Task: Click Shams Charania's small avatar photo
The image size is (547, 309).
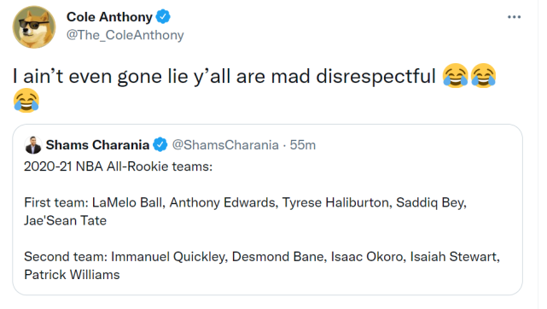Action: pyautogui.click(x=33, y=145)
